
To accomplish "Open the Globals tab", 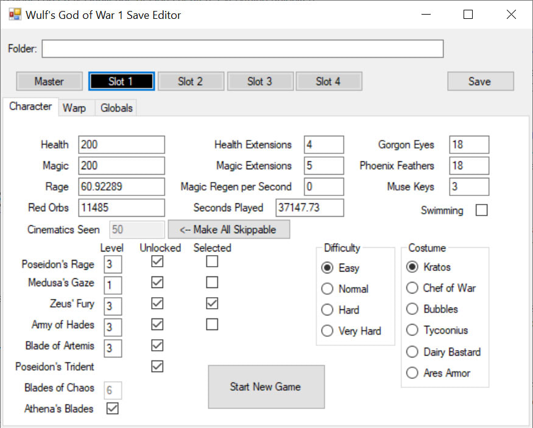I will click(116, 108).
